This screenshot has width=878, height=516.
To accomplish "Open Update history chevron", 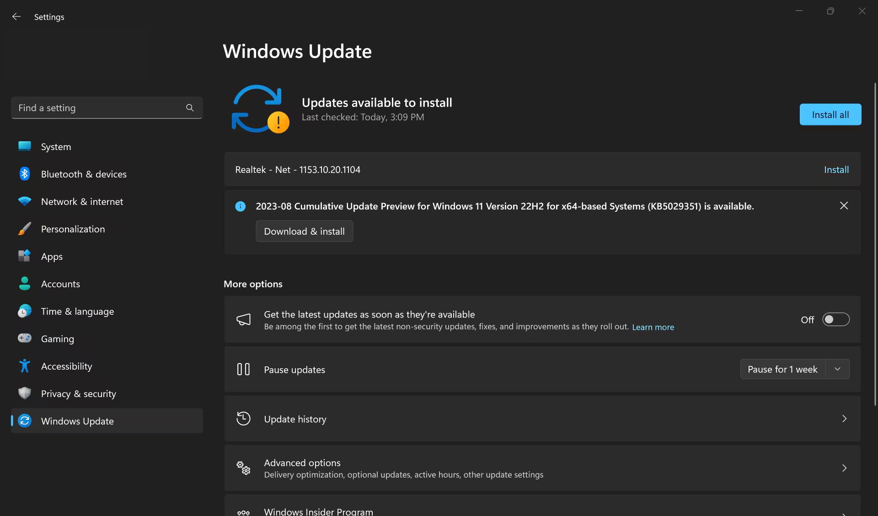I will pyautogui.click(x=844, y=419).
